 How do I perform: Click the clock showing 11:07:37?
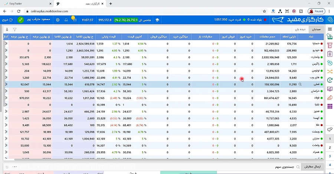click(88, 20)
